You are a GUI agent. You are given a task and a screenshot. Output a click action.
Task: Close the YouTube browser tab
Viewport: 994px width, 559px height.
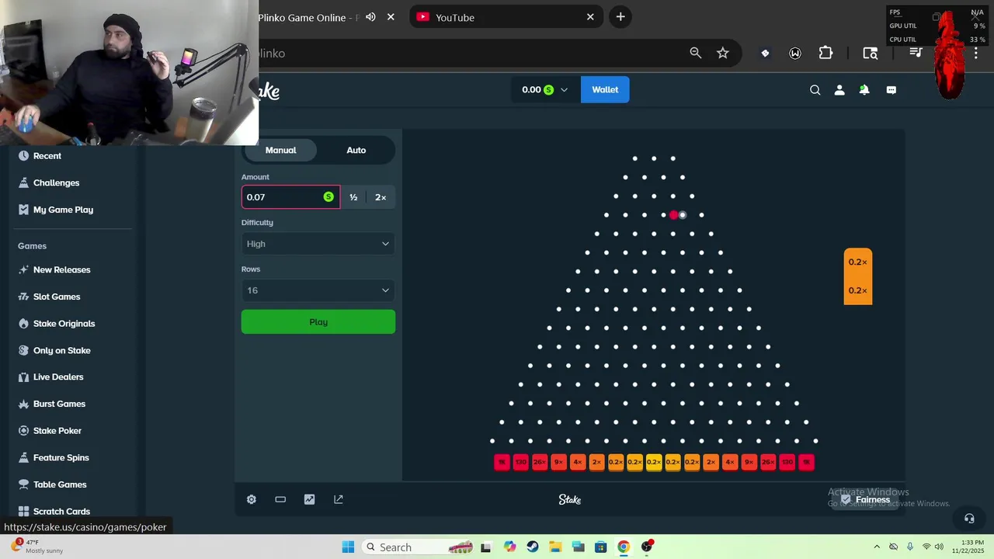(x=590, y=17)
